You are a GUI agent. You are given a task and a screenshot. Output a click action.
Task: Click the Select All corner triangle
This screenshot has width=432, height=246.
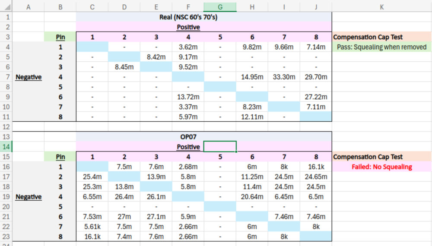[x=6, y=6]
